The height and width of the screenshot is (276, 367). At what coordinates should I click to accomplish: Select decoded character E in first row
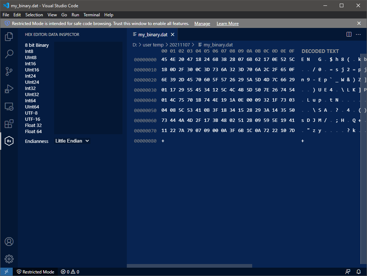click(x=302, y=59)
